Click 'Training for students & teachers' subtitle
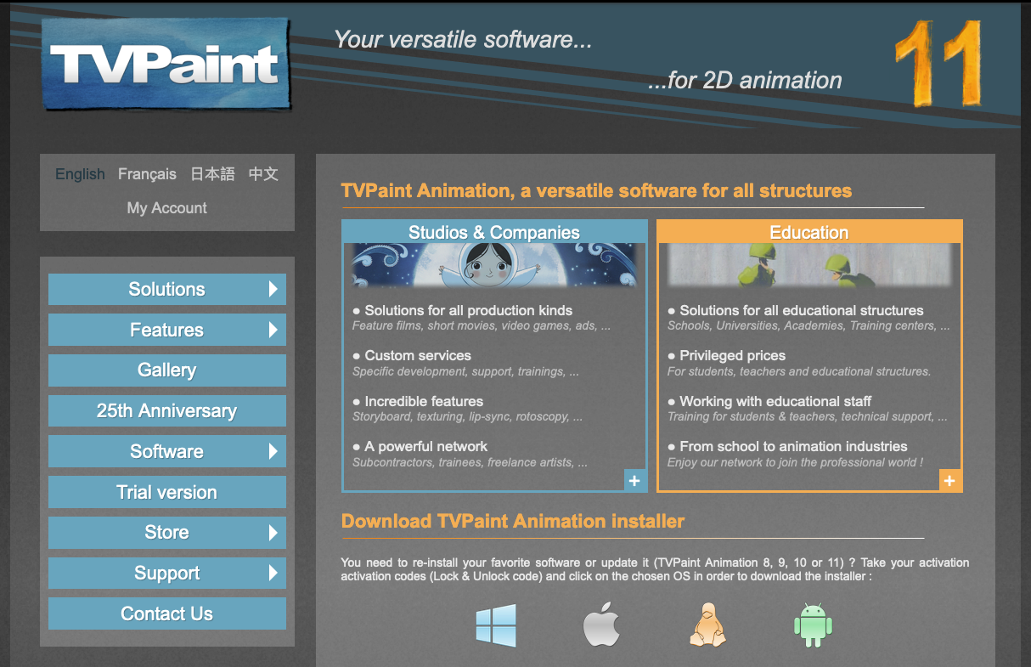Viewport: 1031px width, 667px height. click(x=808, y=417)
